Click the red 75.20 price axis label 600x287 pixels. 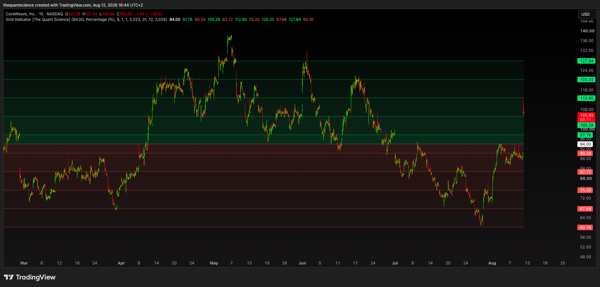tap(585, 190)
